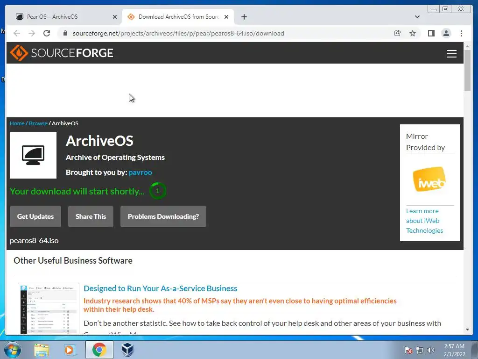478x359 pixels.
Task: Open Chrome's three-dot menu
Action: (461, 33)
